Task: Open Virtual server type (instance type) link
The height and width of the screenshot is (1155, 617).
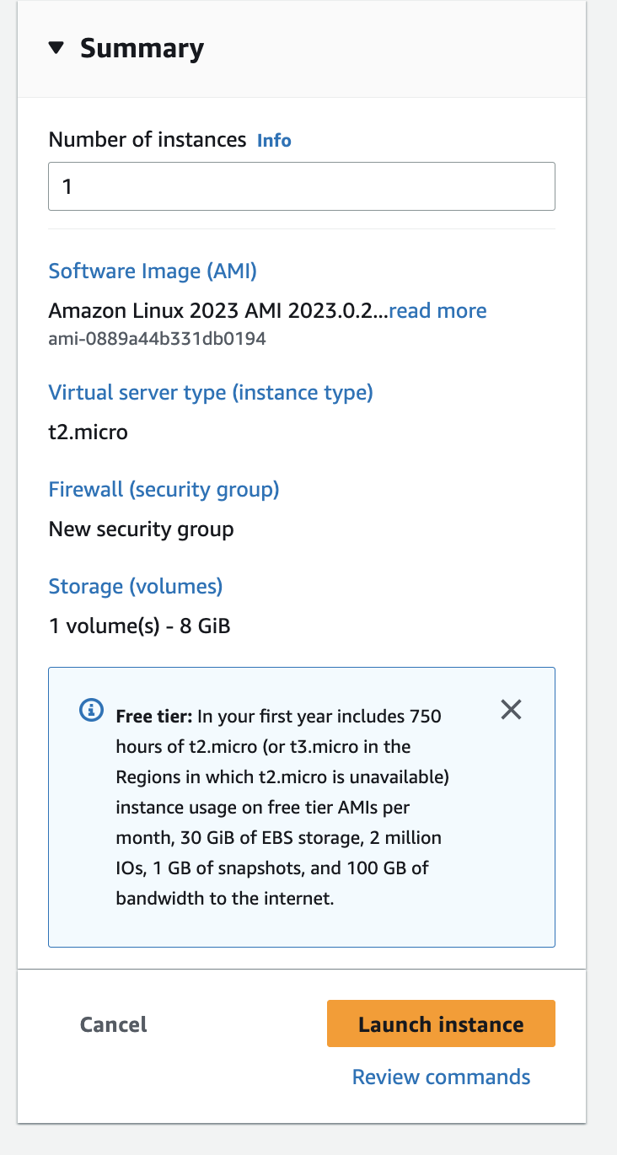Action: pyautogui.click(x=211, y=392)
